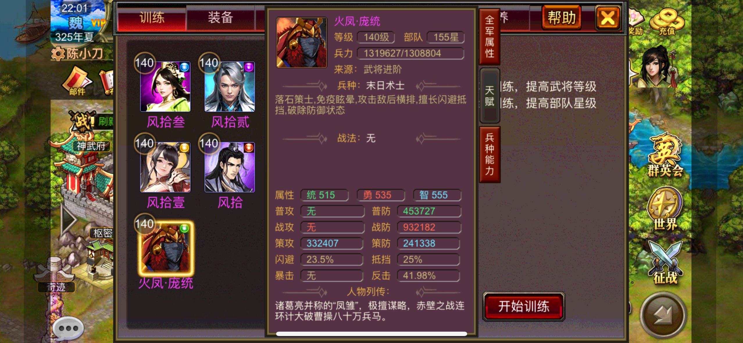Viewport: 743px width, 343px height.
Task: Select general 风拾壹 portrait
Action: (x=165, y=167)
